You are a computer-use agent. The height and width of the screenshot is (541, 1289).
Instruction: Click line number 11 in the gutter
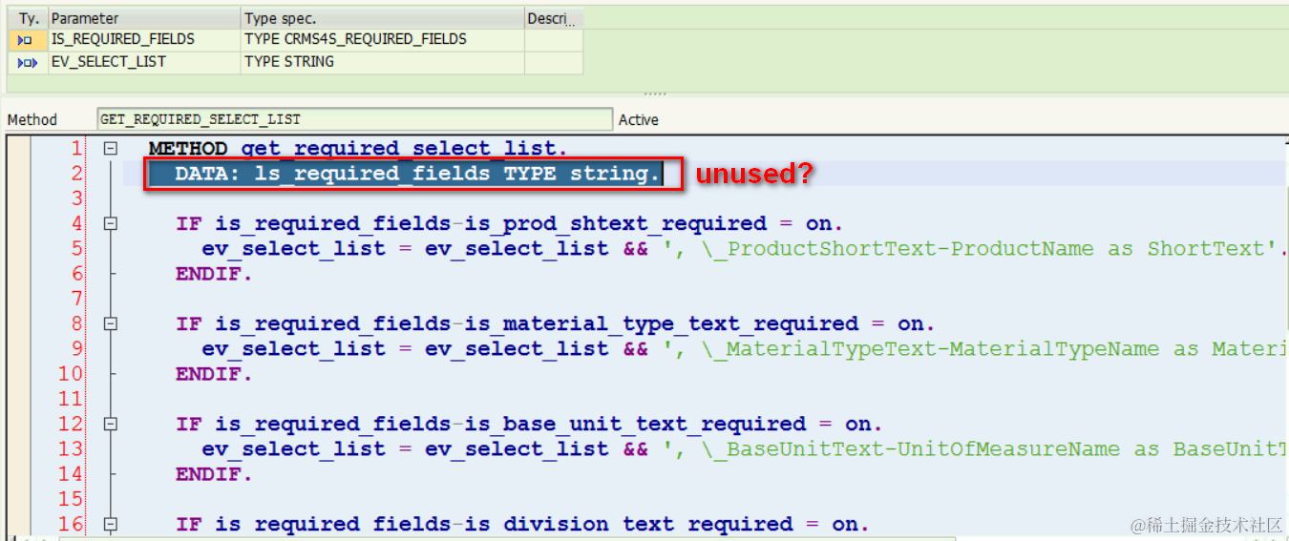point(72,399)
